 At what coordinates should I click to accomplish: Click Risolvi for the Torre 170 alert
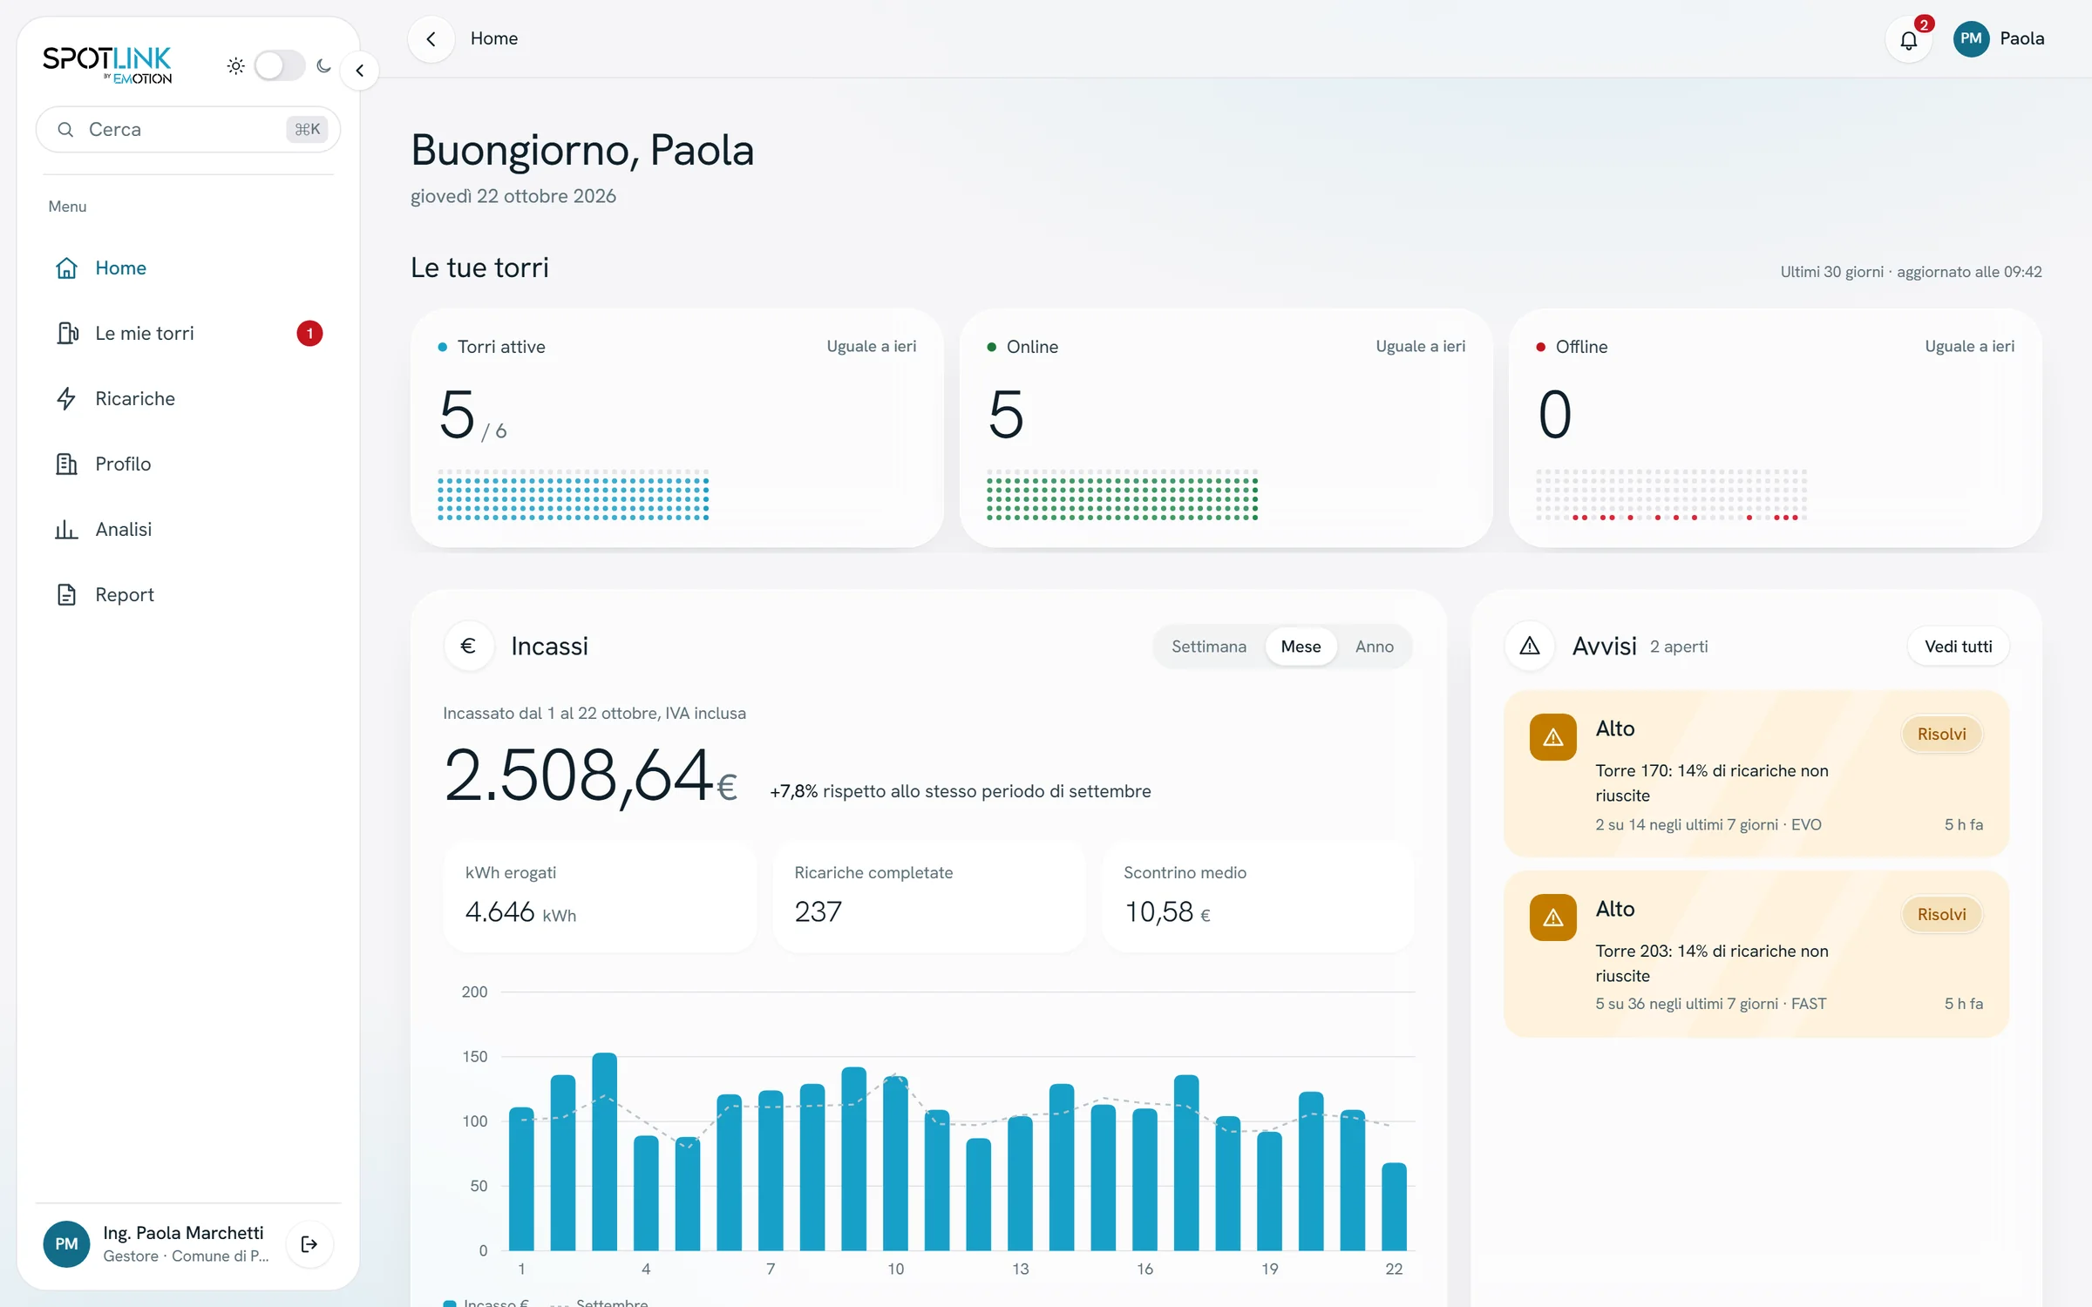tap(1941, 734)
